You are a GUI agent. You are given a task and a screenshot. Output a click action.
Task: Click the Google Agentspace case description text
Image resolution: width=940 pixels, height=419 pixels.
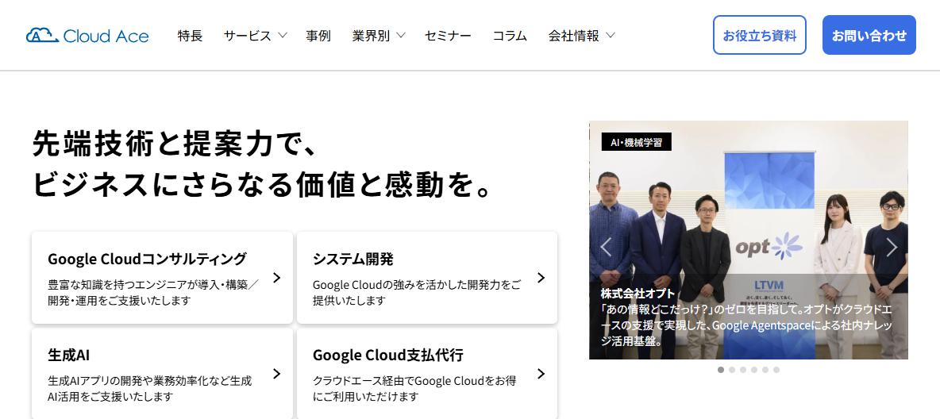[746, 325]
